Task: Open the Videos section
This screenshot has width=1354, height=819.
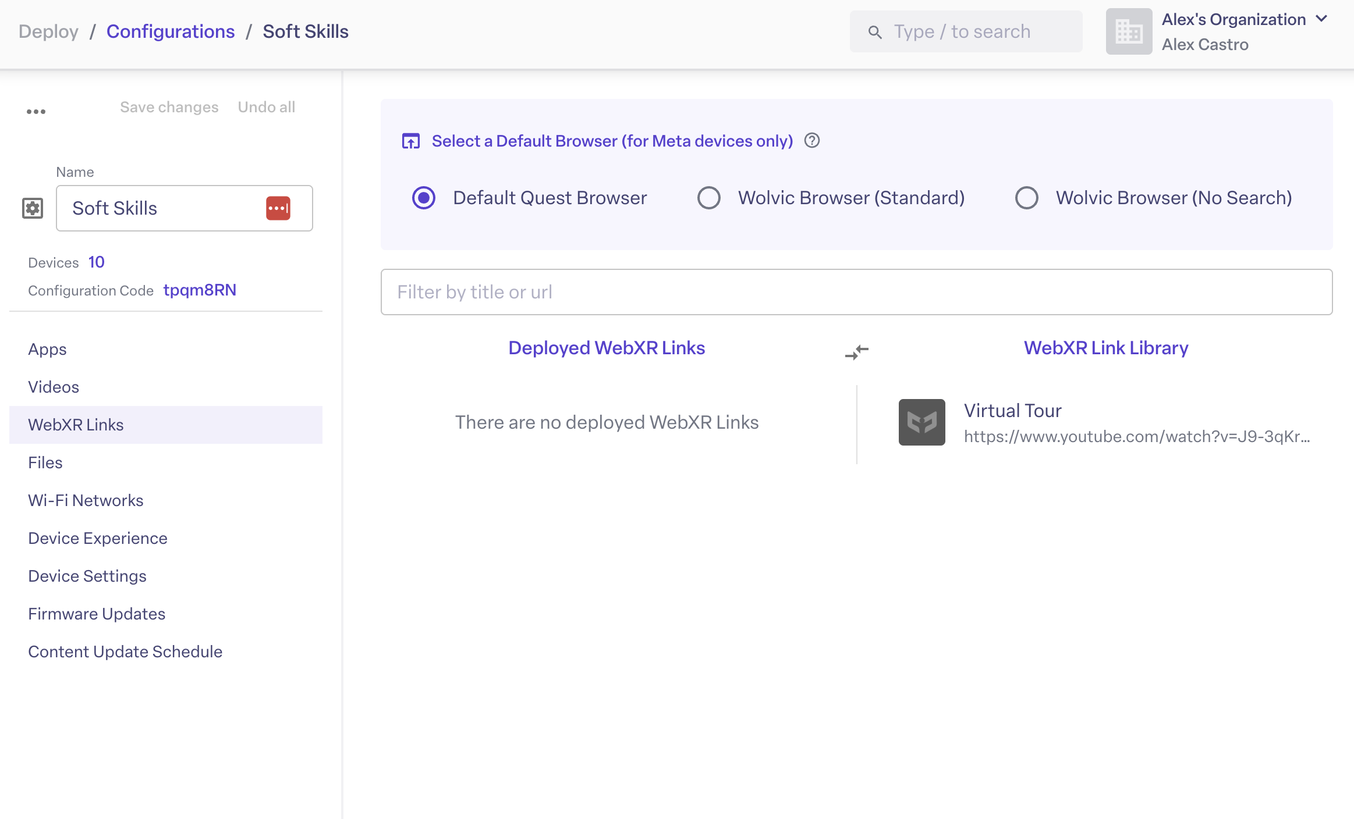Action: [x=166, y=387]
